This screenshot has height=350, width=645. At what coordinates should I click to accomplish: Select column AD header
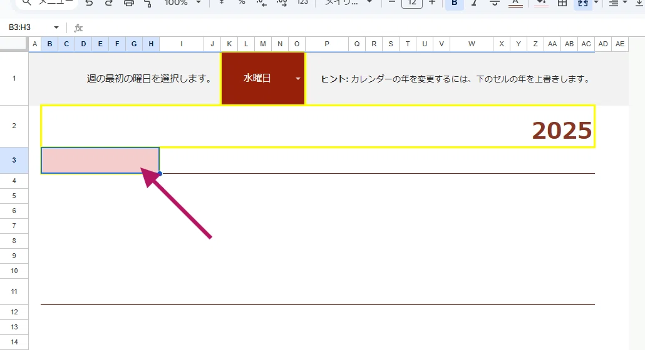point(603,44)
